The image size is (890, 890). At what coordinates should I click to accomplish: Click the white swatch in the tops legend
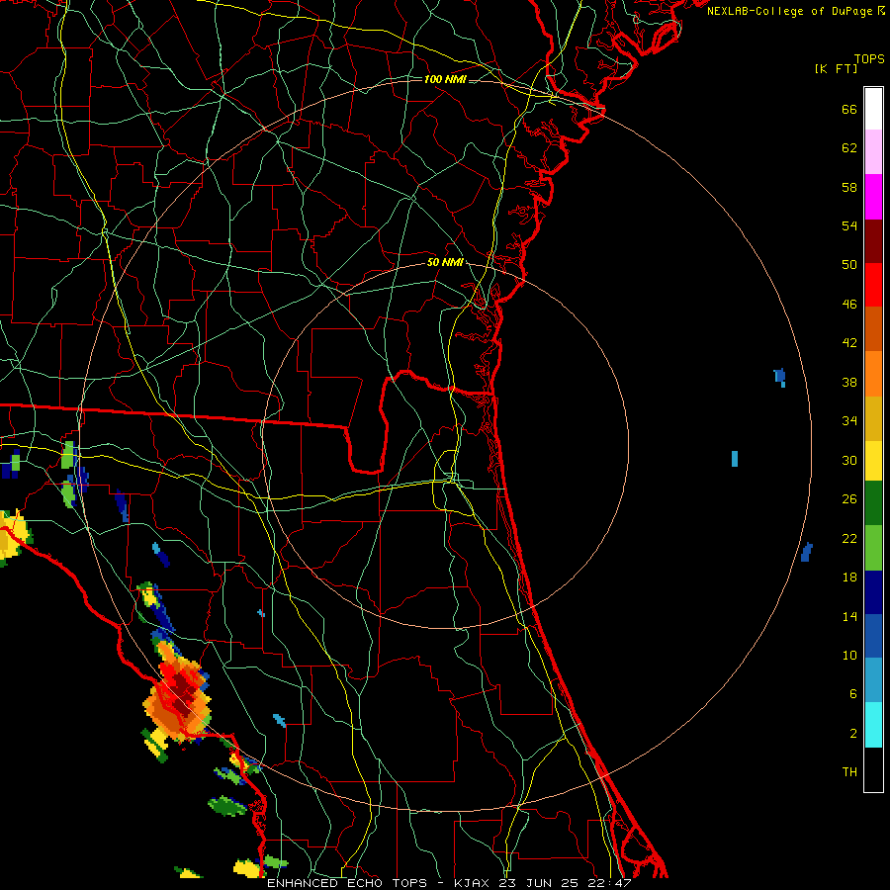click(x=873, y=109)
